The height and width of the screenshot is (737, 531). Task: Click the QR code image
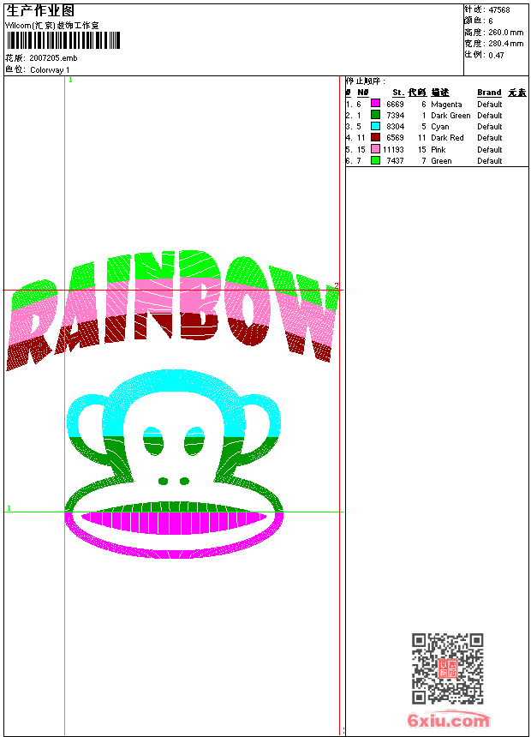(x=448, y=668)
